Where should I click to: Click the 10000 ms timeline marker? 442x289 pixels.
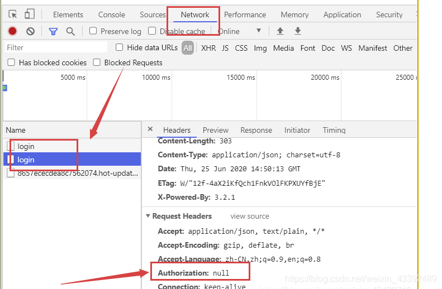click(156, 78)
